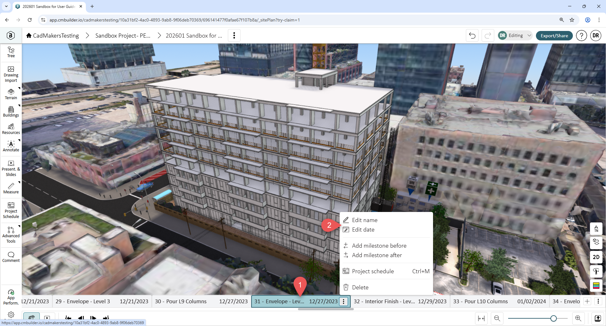This screenshot has height=326, width=606.
Task: Choose Edit name from context menu
Action: coord(386,220)
